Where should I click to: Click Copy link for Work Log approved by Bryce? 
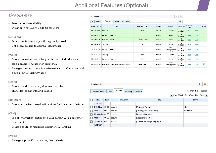(197, 44)
